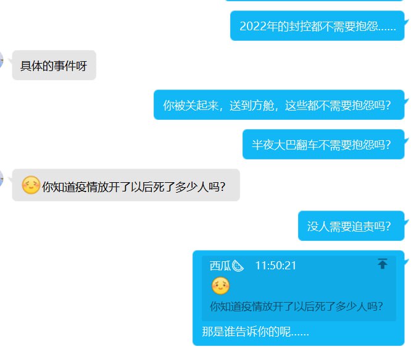Select gray message 你知道疫情放开了以后死了多少人吗

[x=126, y=185]
